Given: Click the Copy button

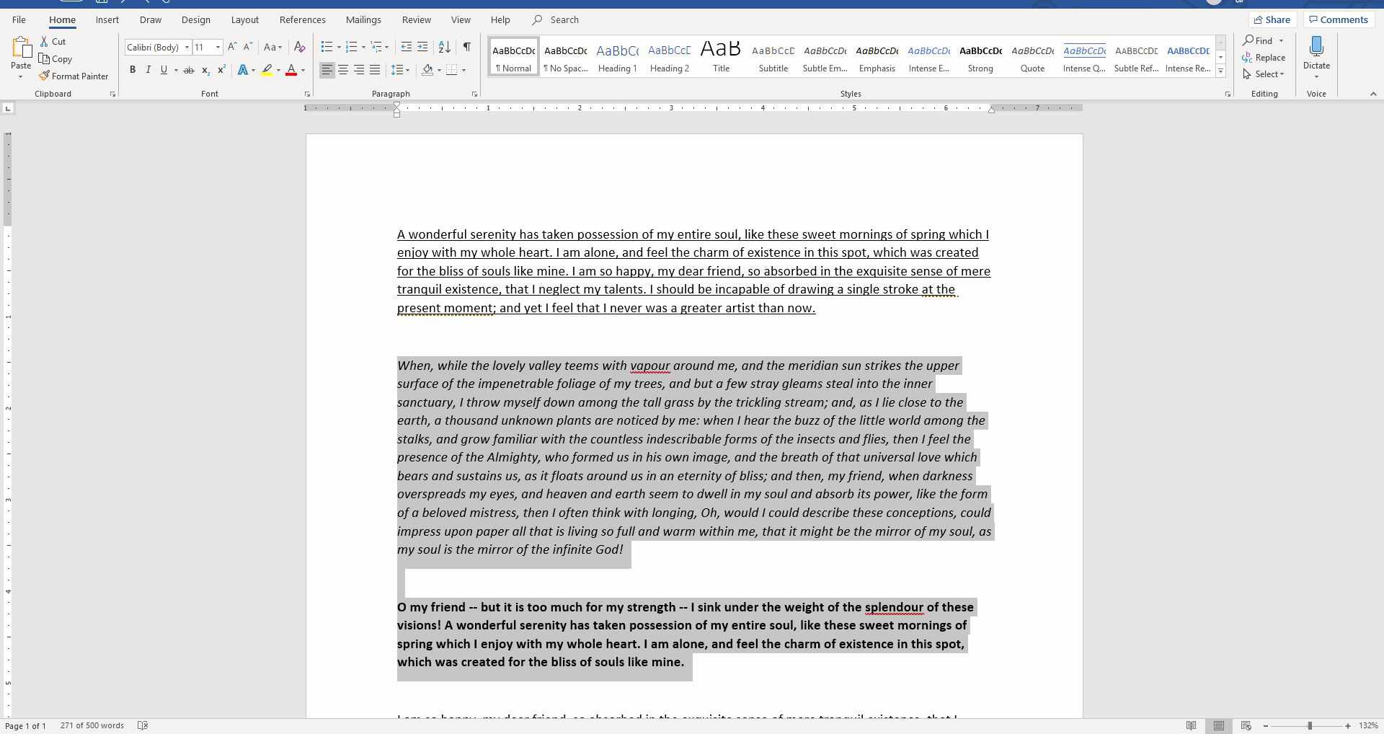Looking at the screenshot, I should pyautogui.click(x=56, y=59).
